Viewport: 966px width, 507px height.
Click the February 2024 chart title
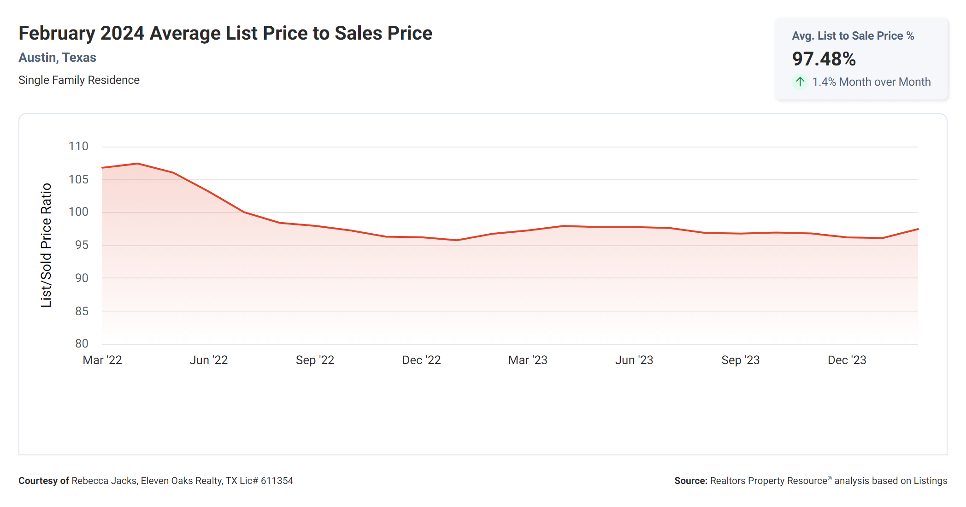point(225,33)
